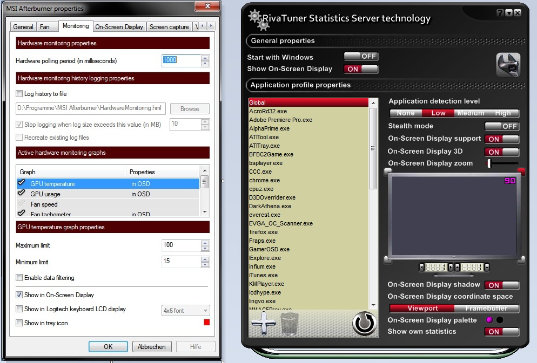Toggle Show own statistics switch
Screen dimensions: 537x363
pos(502,332)
